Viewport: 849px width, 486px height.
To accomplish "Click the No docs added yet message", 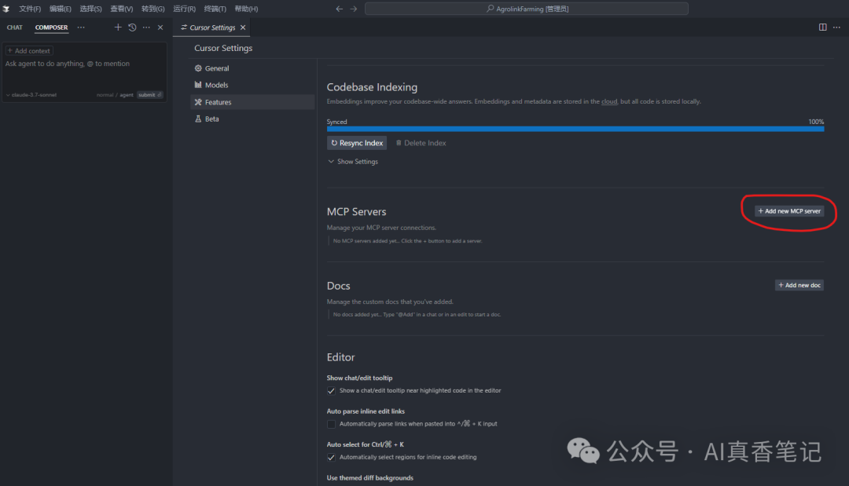I will coord(417,315).
